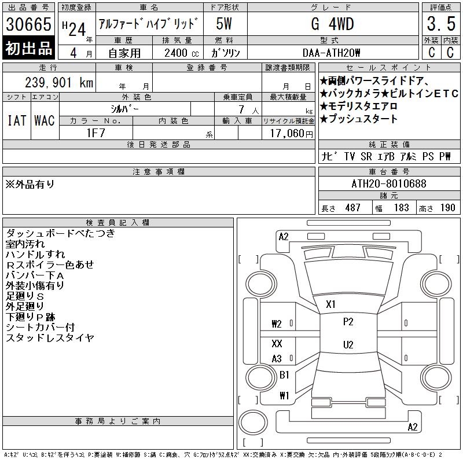Check the top-right tire bracket box
This screenshot has width=463, height=463.
447,258
